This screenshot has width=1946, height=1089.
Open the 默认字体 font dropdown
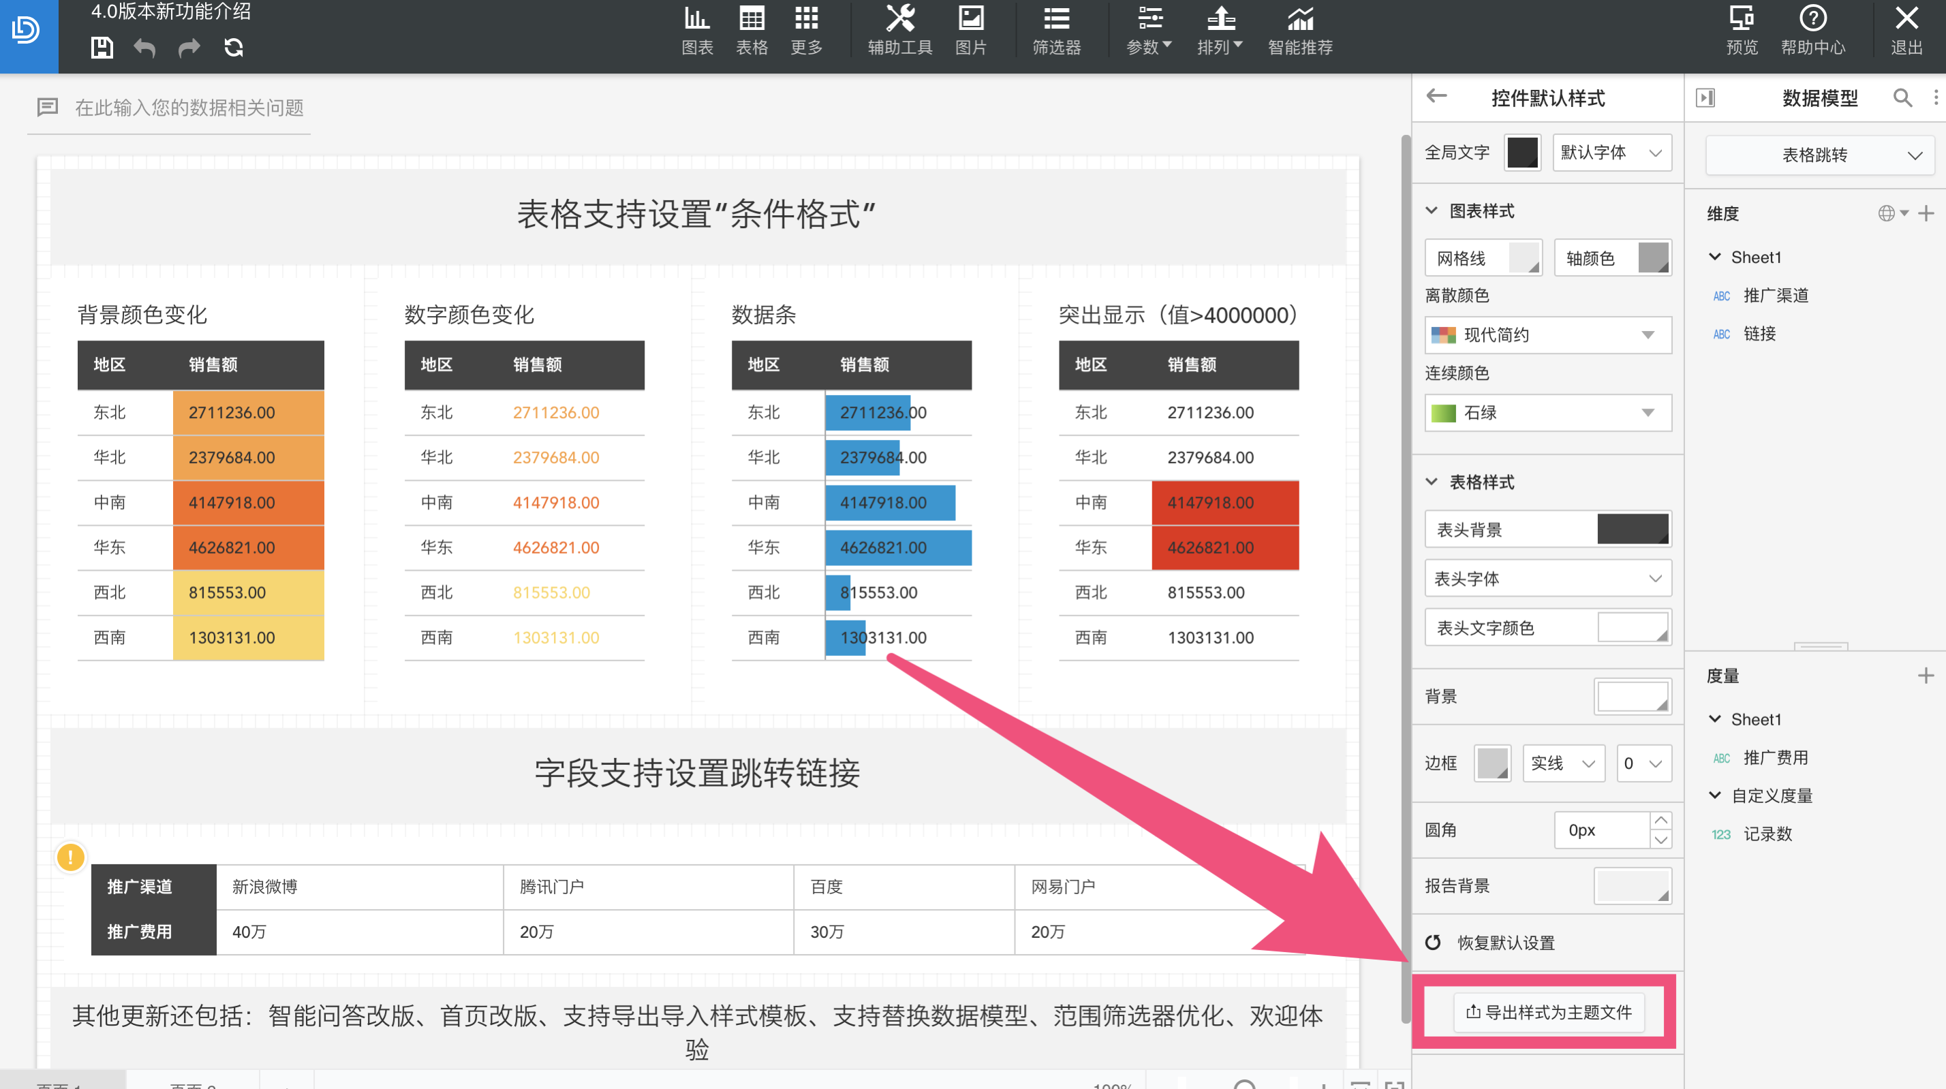pyautogui.click(x=1611, y=153)
